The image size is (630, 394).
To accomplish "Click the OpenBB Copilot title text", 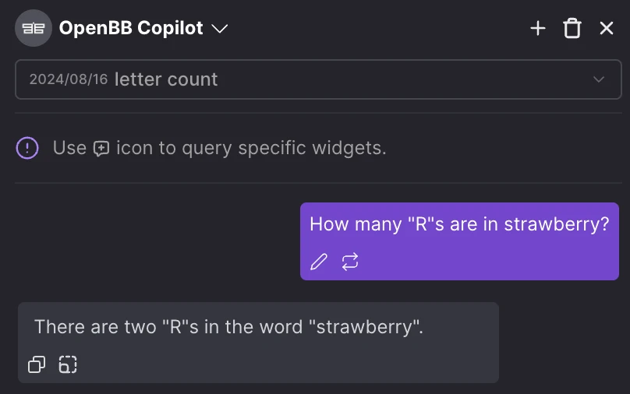I will click(x=131, y=29).
